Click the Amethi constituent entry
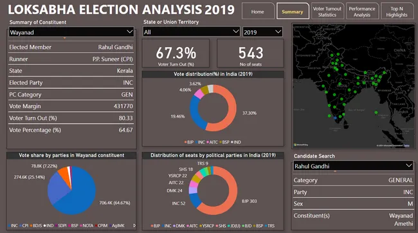The height and width of the screenshot is (233, 418). tap(404, 223)
